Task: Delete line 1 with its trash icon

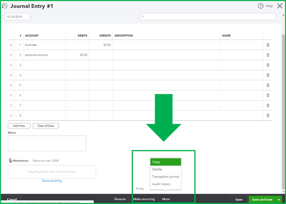Action: (268, 45)
